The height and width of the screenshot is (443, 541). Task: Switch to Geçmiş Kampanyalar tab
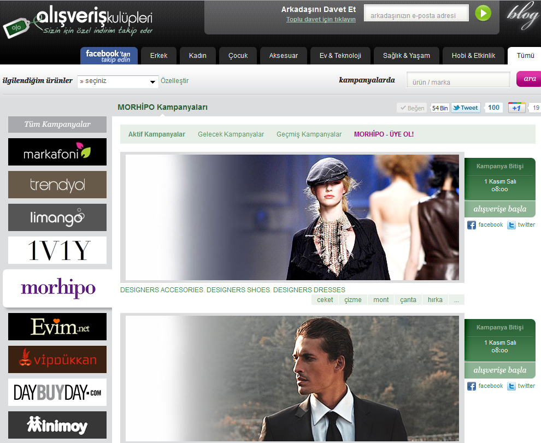click(309, 134)
